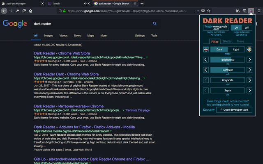Close the Twitch tab
The height and width of the screenshot is (164, 263).
(89, 4)
